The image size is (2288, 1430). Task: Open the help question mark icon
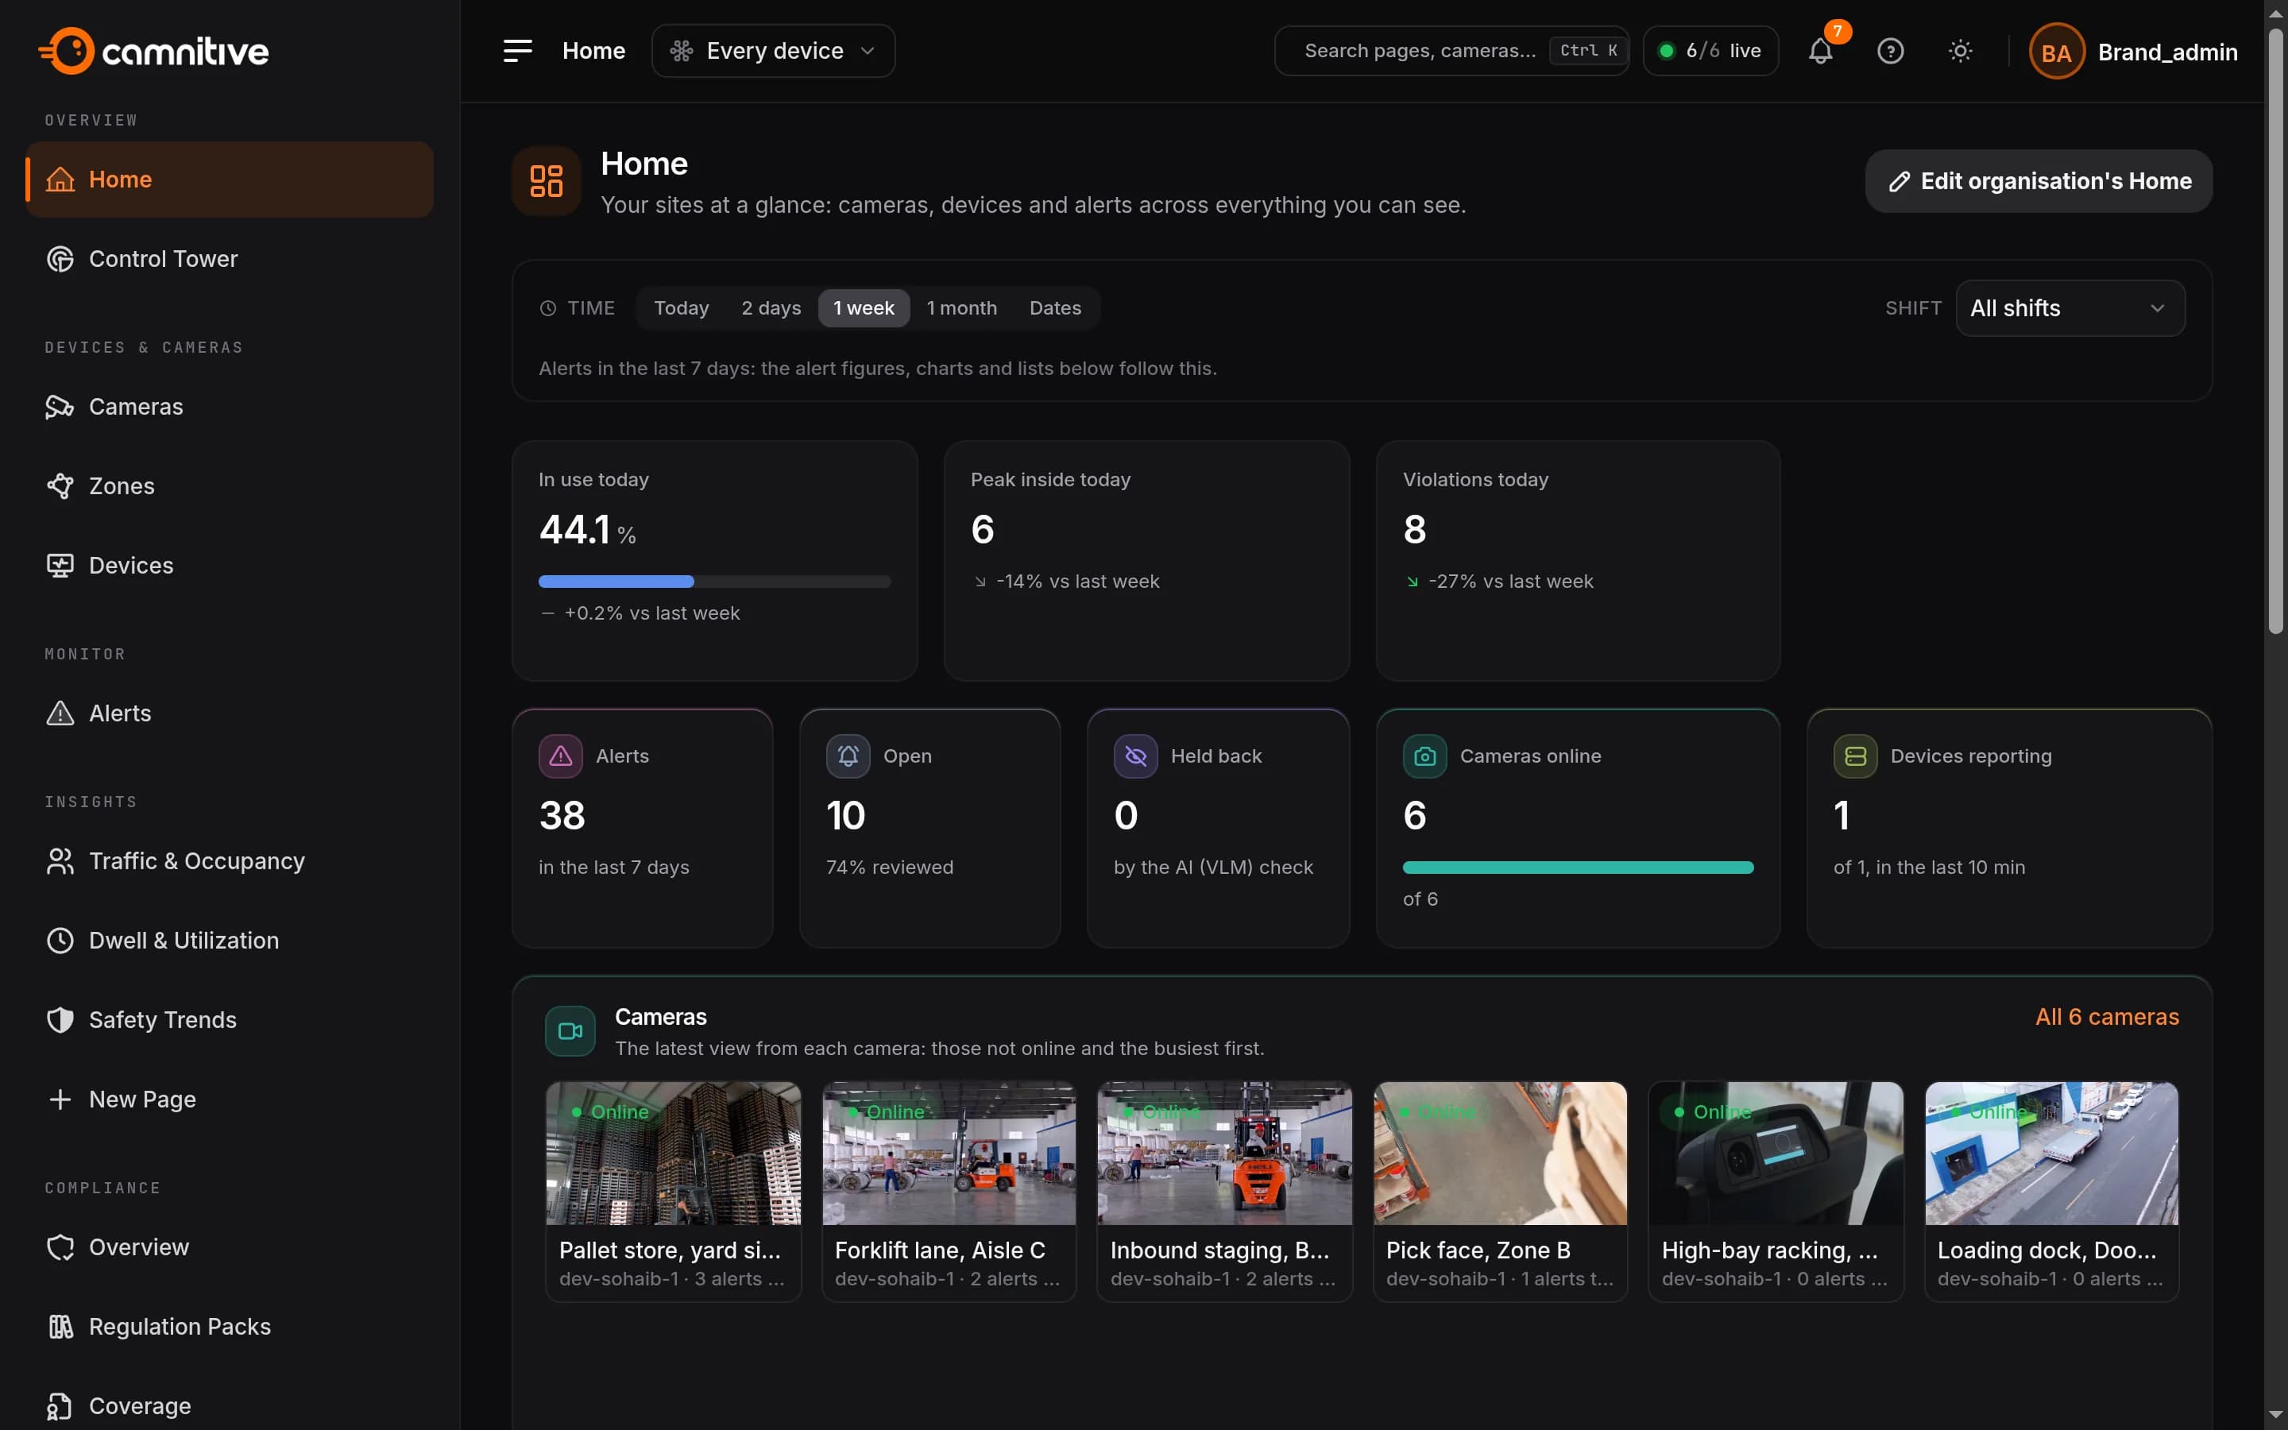(1890, 51)
